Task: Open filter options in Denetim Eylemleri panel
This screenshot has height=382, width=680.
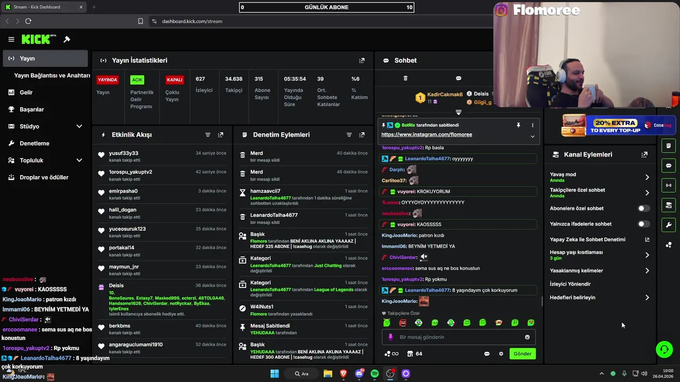Action: click(349, 135)
